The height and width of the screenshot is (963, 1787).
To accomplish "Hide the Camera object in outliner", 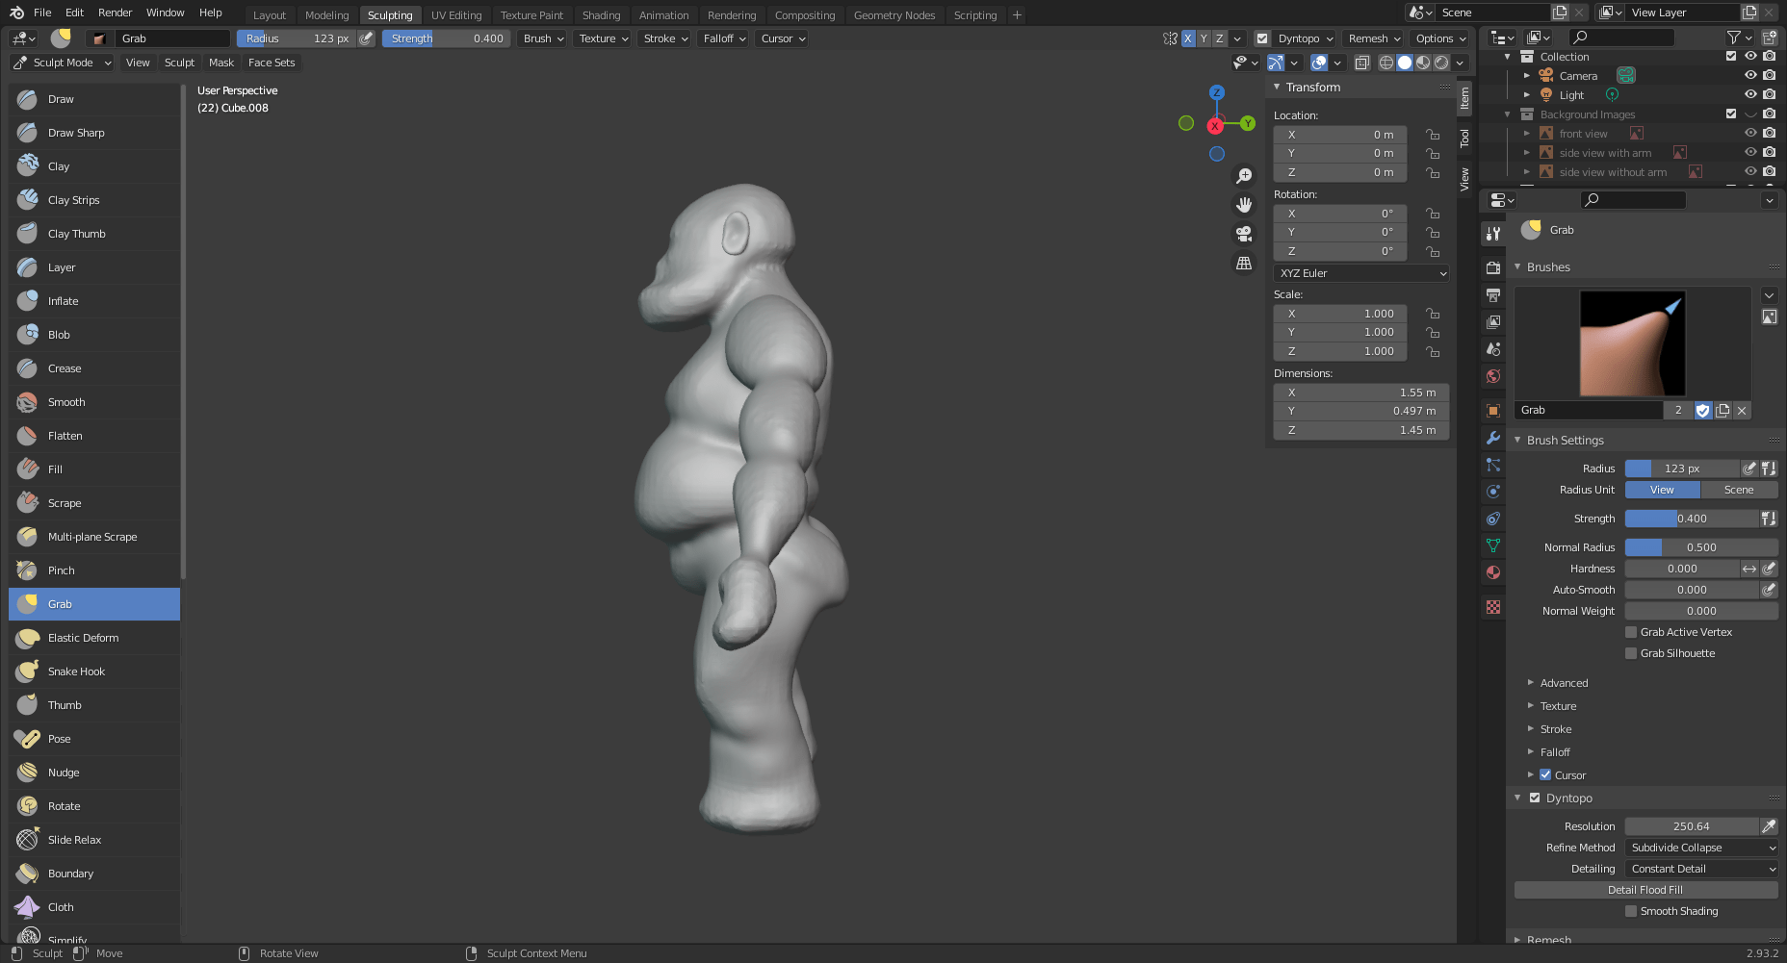I will 1750,75.
